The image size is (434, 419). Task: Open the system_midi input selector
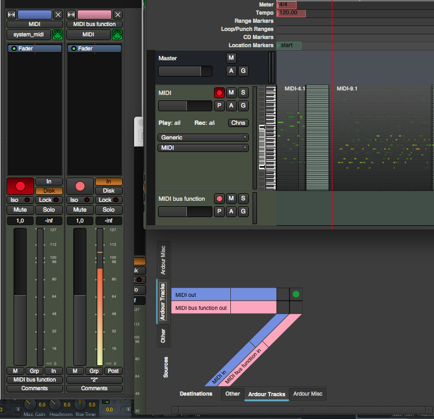(x=29, y=35)
